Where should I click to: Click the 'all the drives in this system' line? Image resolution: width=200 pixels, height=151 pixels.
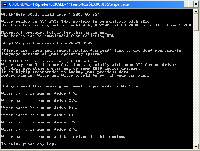pyautogui.click(x=64, y=137)
